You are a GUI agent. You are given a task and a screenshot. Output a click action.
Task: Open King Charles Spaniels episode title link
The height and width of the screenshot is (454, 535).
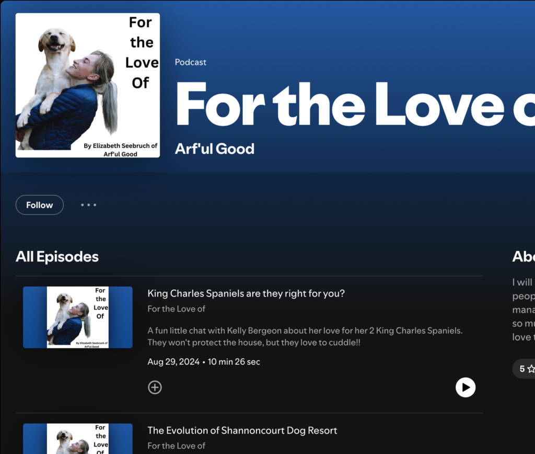246,293
